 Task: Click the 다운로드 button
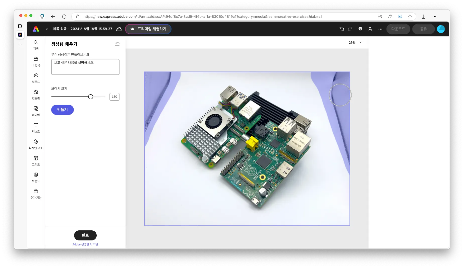(x=398, y=29)
